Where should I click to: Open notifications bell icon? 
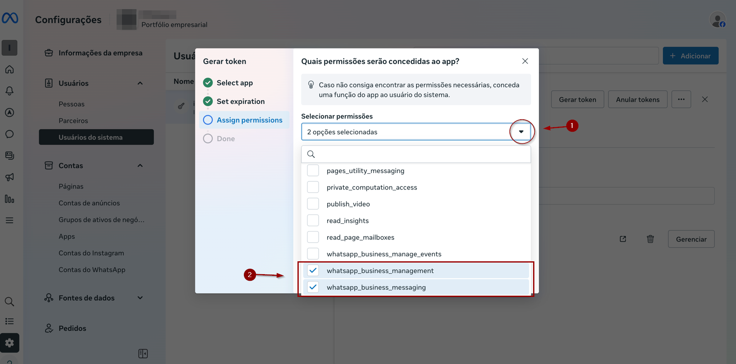click(10, 91)
